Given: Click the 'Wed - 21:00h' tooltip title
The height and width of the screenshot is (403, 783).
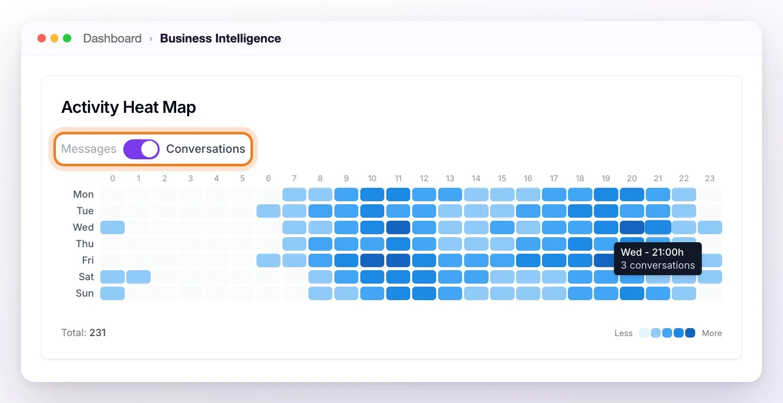Looking at the screenshot, I should coord(652,252).
